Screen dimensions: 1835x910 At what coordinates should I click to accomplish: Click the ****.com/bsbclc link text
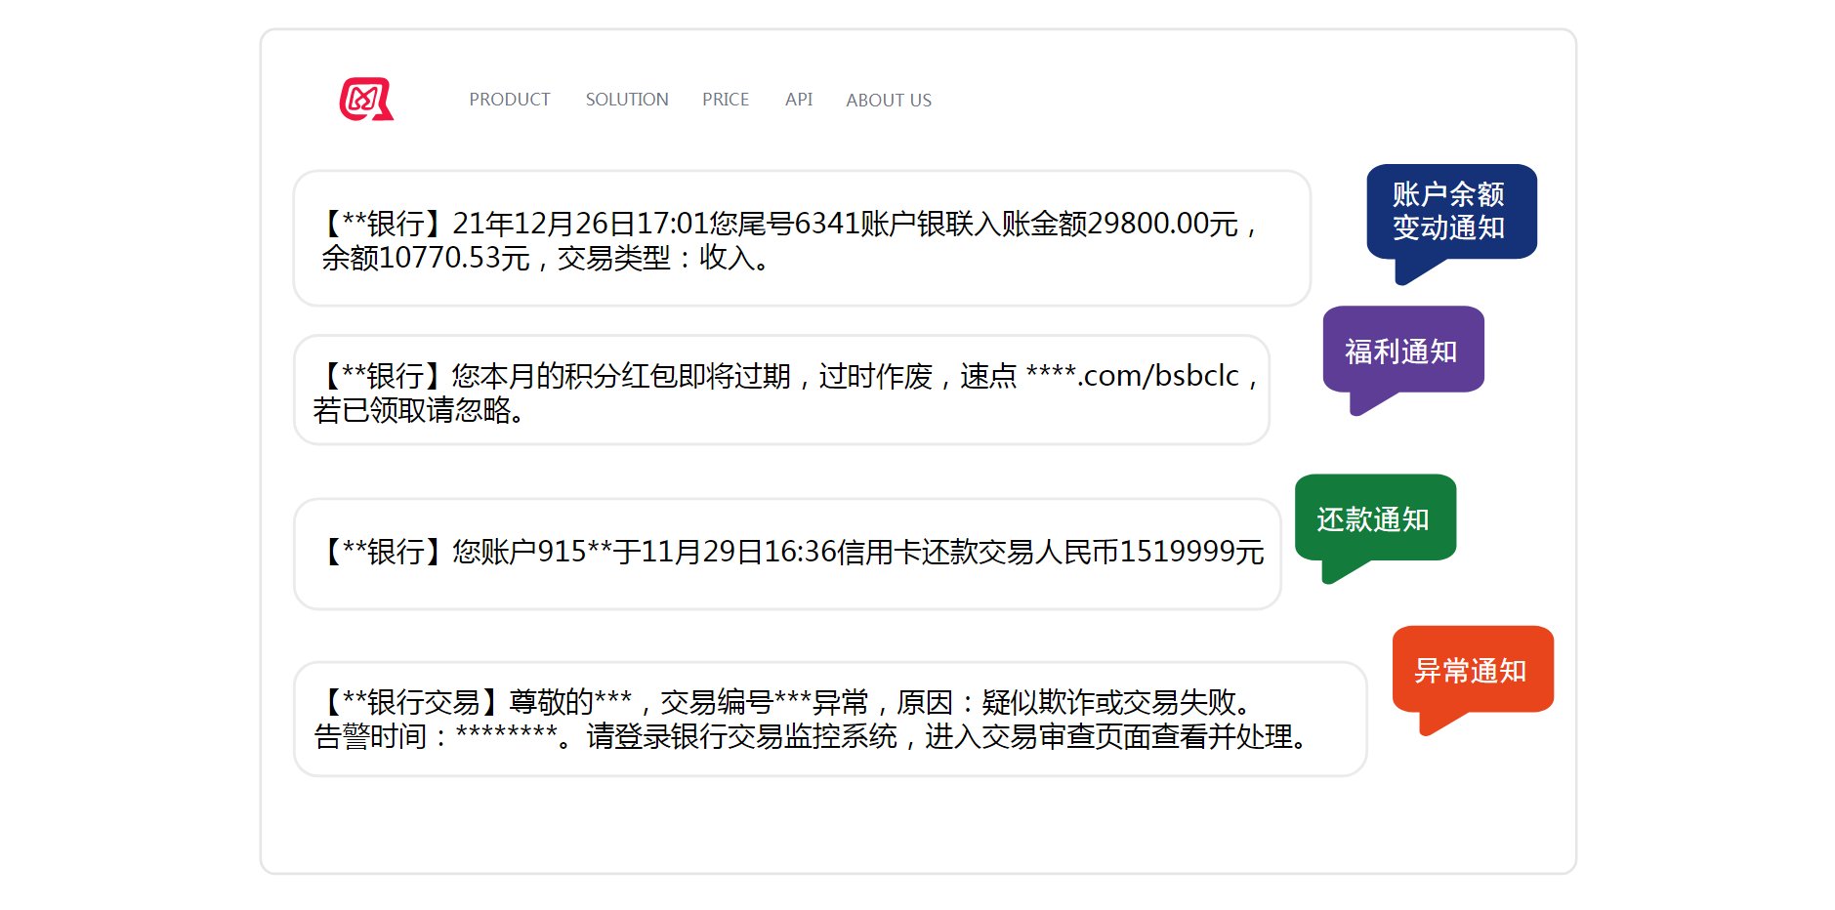click(x=1132, y=375)
